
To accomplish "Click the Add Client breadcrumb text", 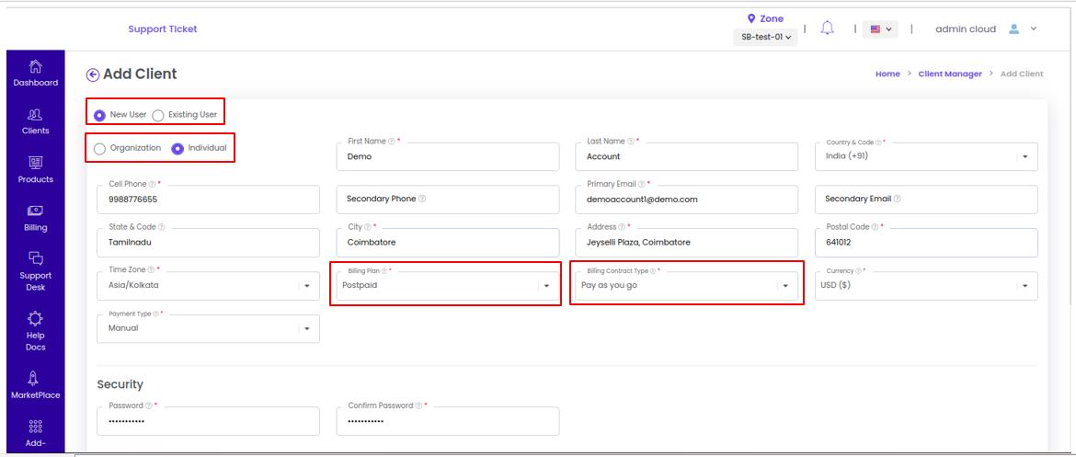I will pyautogui.click(x=1022, y=74).
